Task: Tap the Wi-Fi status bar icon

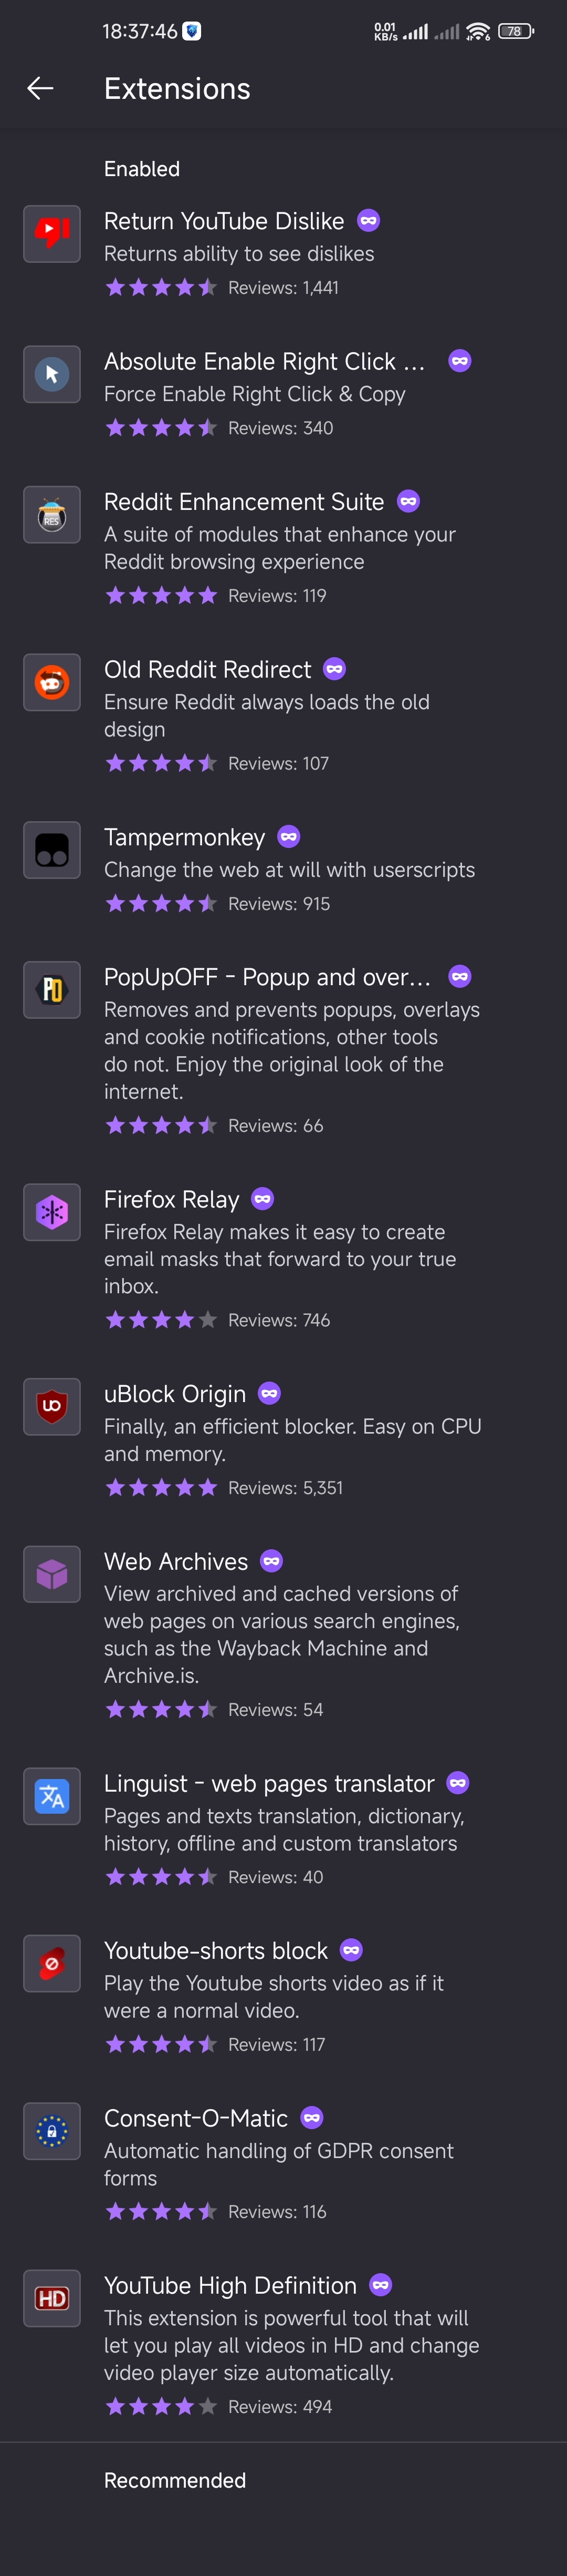Action: (478, 32)
